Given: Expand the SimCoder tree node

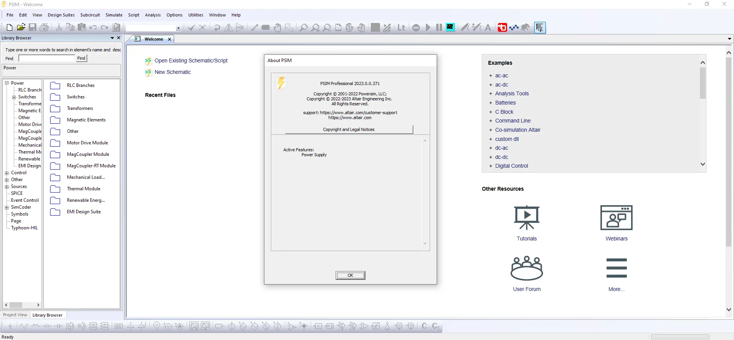Looking at the screenshot, I should [x=7, y=208].
